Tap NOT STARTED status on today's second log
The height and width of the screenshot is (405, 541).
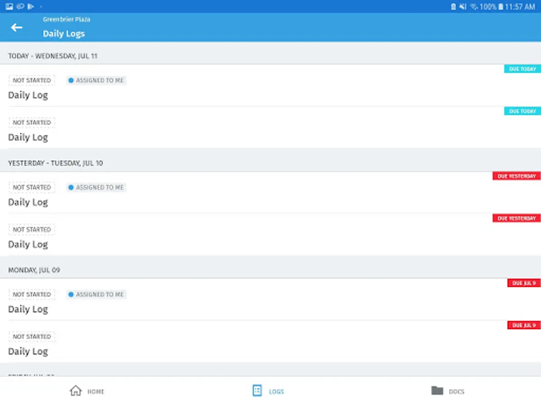click(x=32, y=122)
